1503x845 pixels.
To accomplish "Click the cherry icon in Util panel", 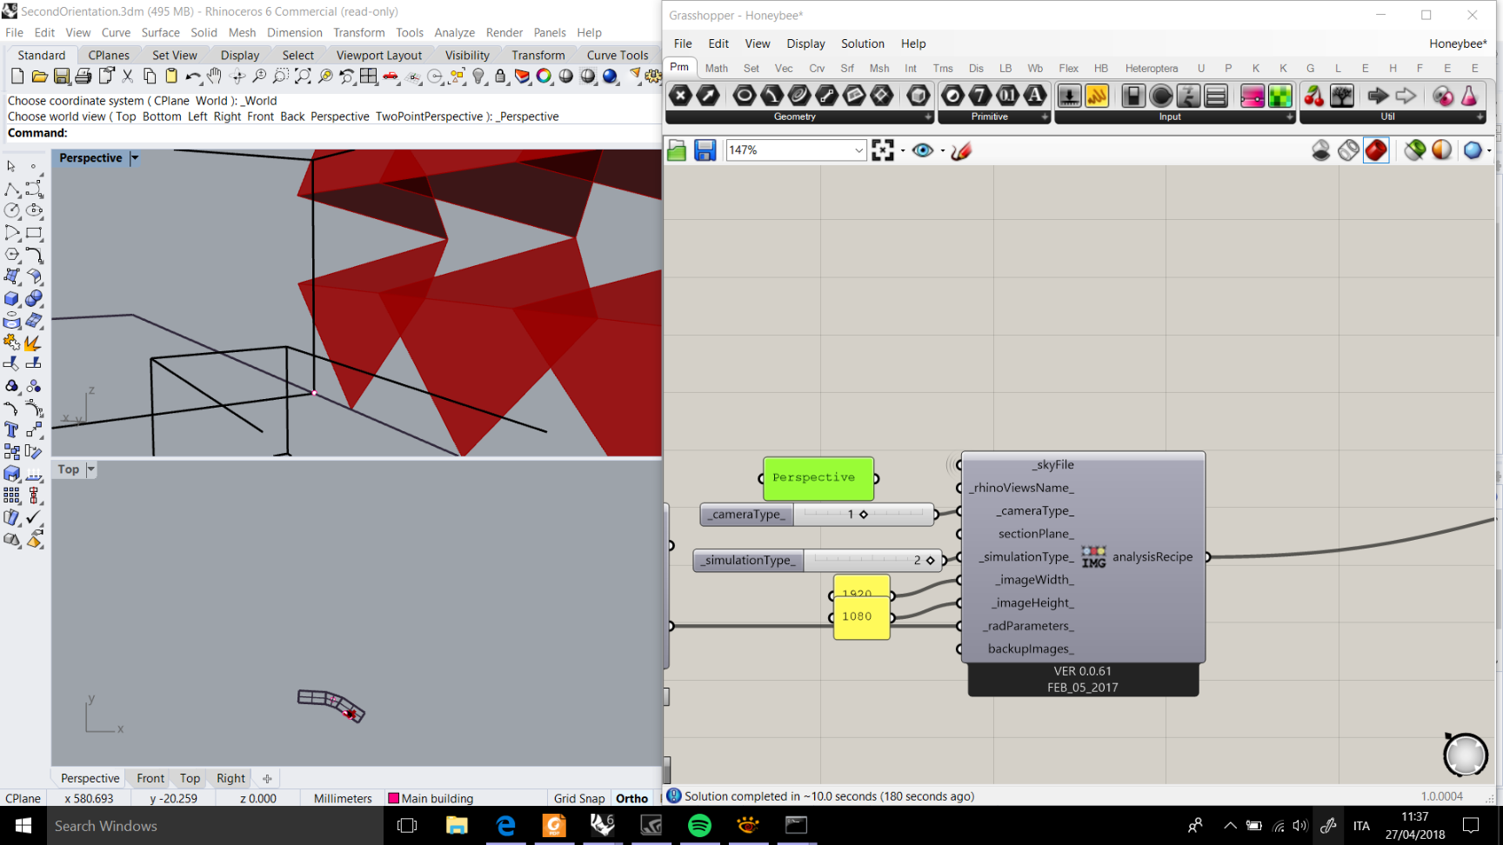I will point(1314,96).
